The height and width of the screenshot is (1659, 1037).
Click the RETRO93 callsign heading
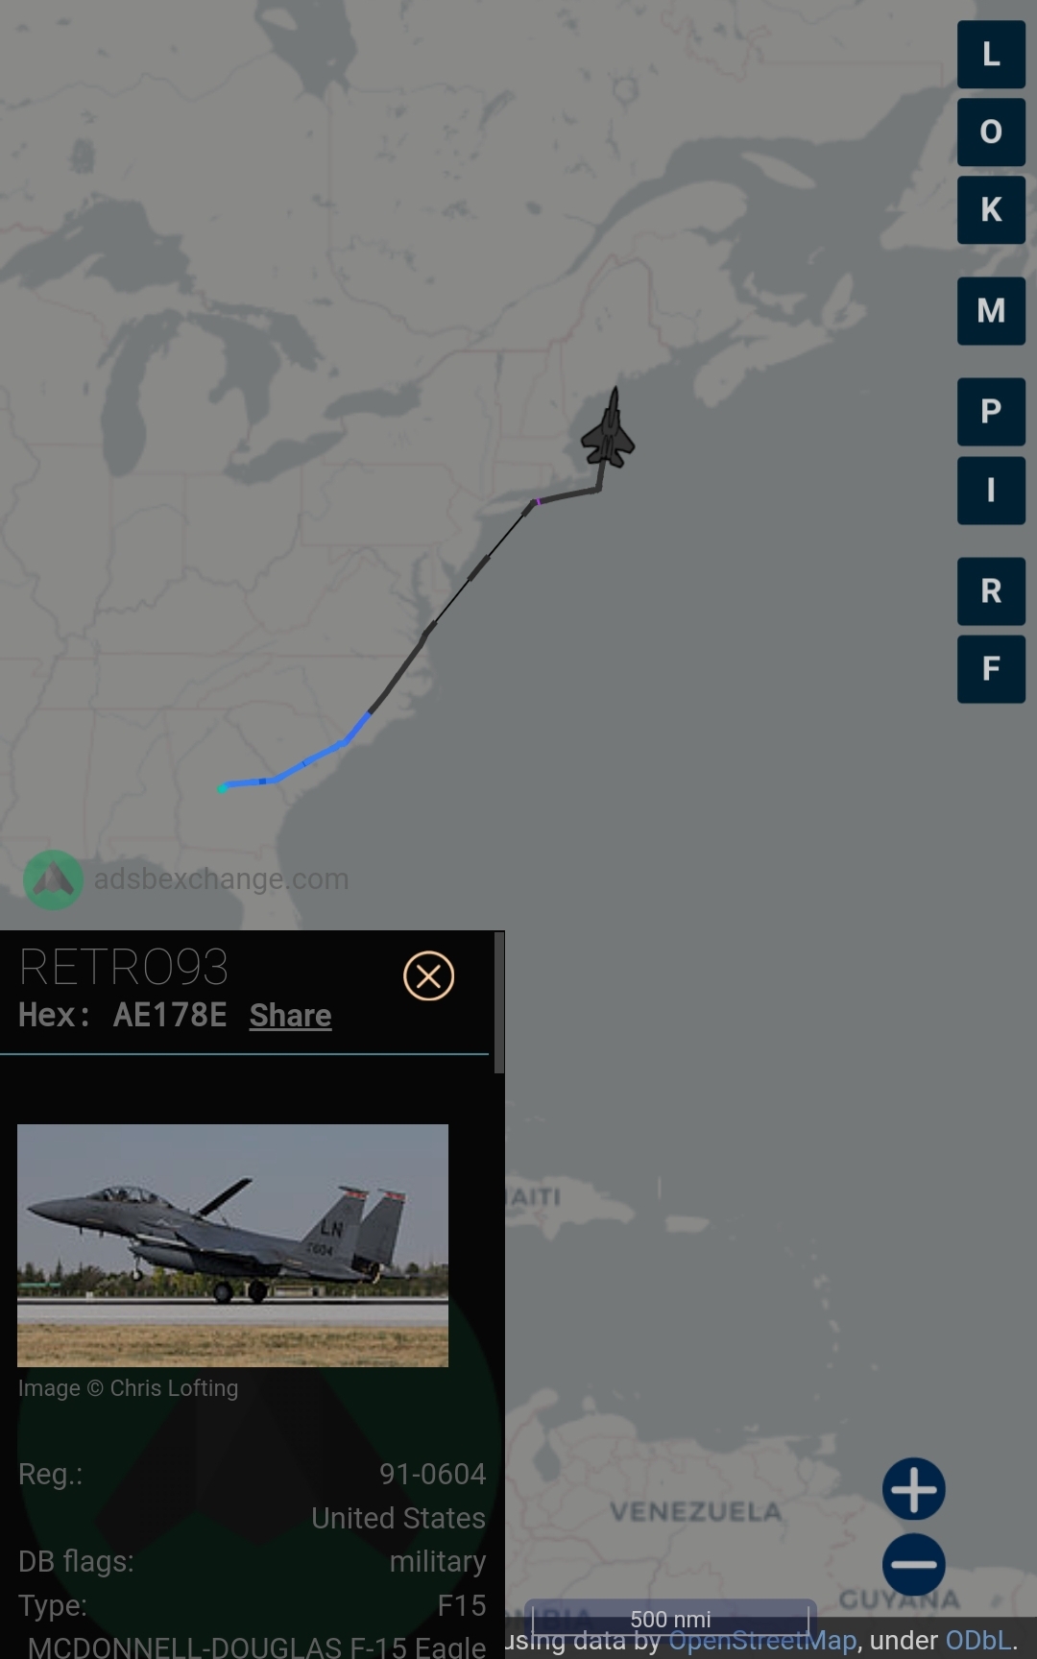[124, 967]
